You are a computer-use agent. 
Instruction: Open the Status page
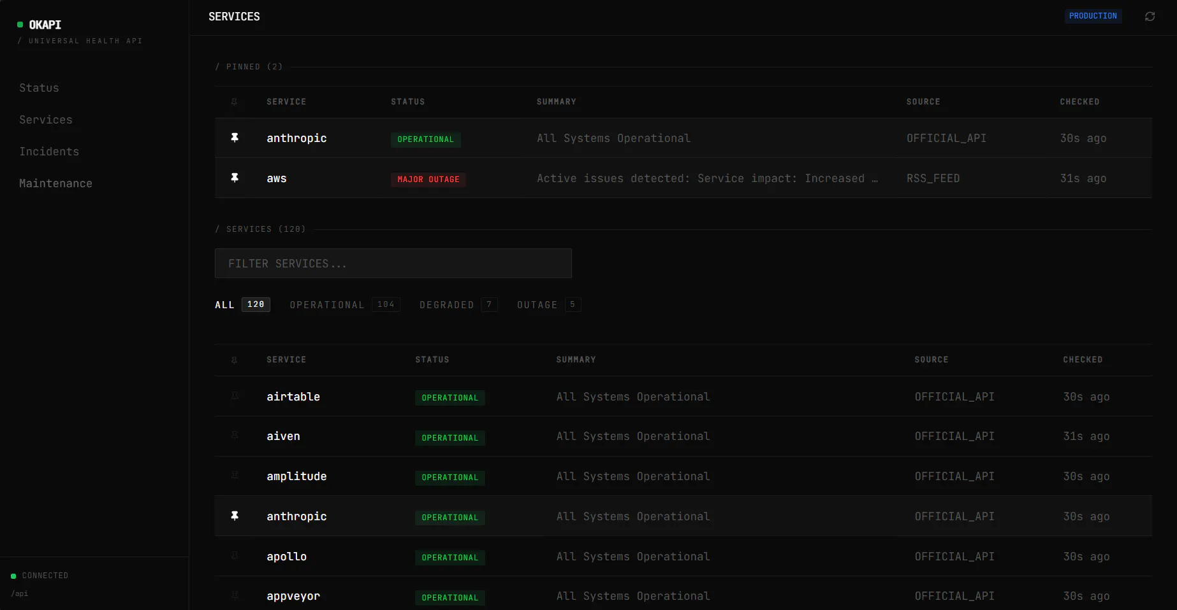[39, 88]
